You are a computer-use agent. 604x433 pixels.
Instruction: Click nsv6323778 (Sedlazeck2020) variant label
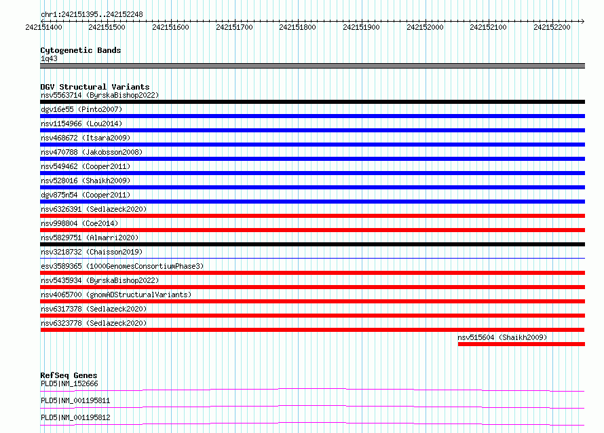pyautogui.click(x=94, y=323)
